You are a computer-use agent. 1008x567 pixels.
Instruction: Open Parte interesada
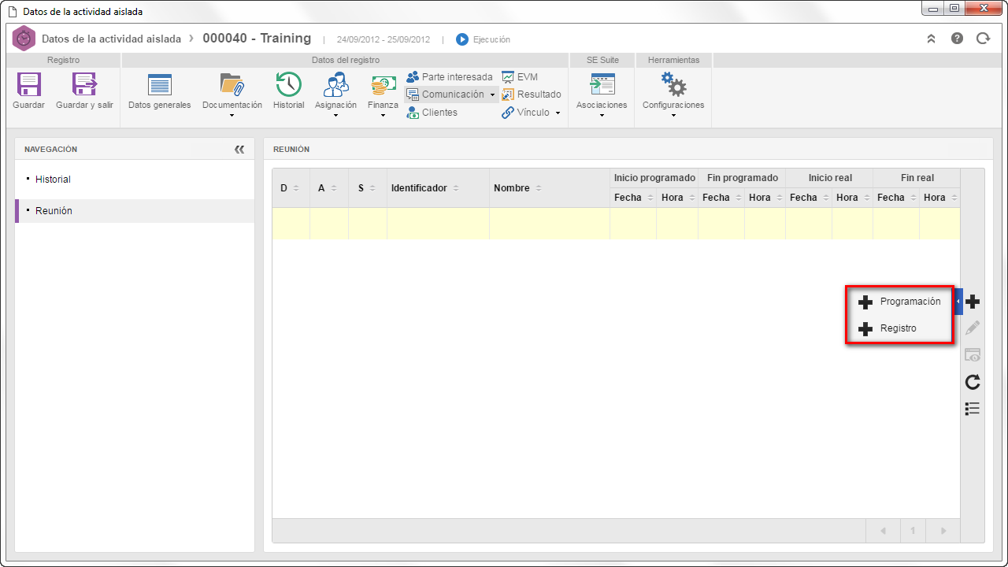450,77
